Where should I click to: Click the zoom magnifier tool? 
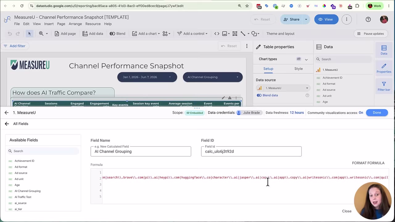tap(41, 34)
